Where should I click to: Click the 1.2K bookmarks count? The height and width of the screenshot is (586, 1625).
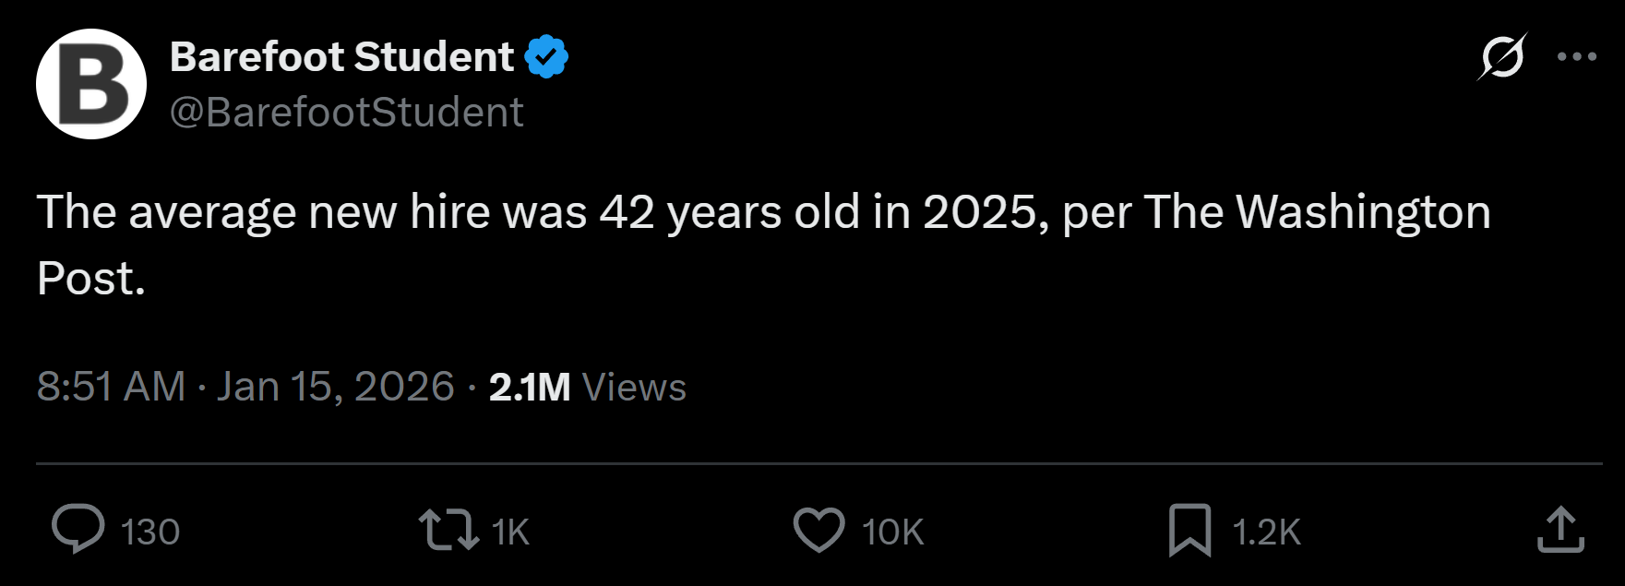click(x=1267, y=532)
